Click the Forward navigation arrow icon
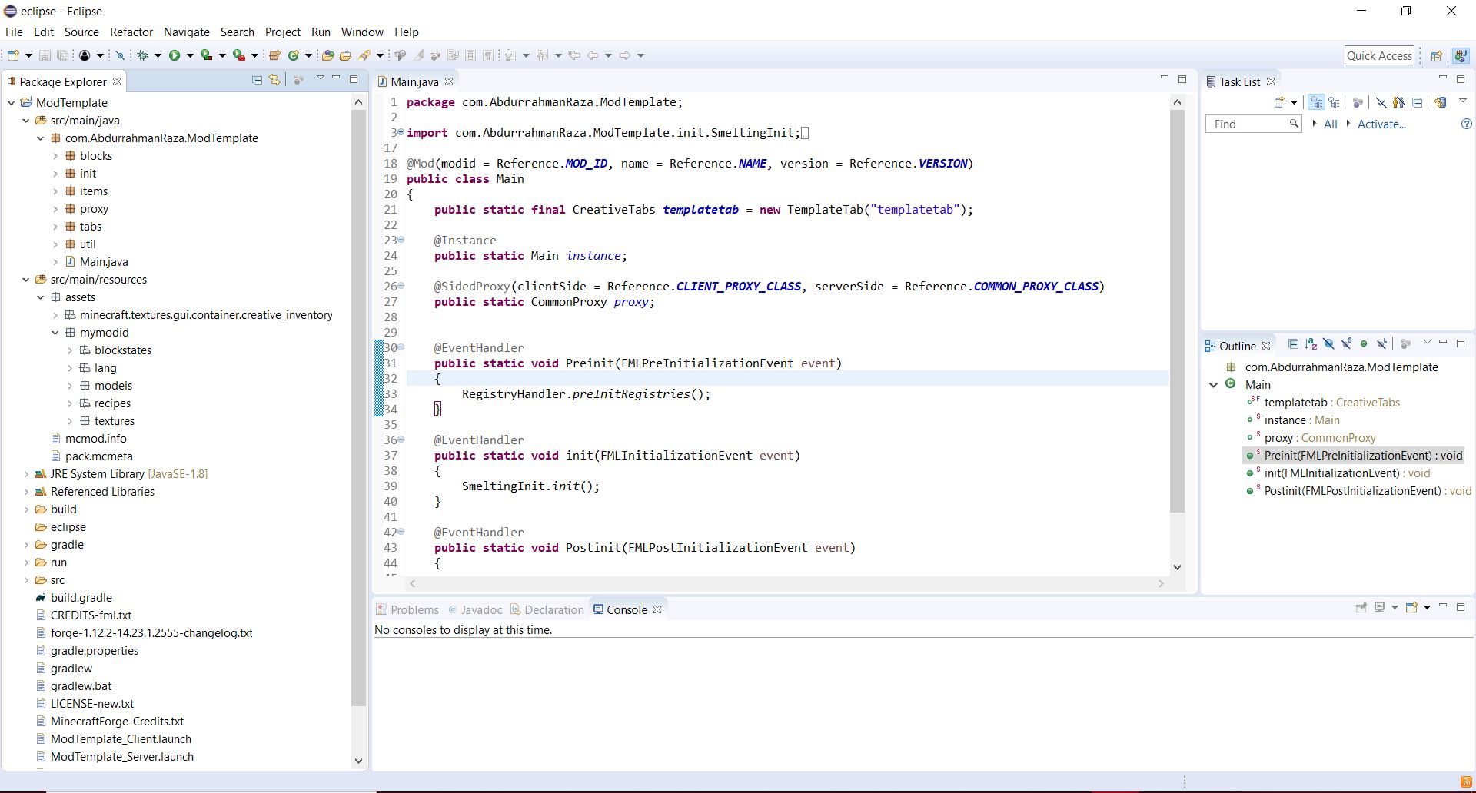 tap(625, 55)
